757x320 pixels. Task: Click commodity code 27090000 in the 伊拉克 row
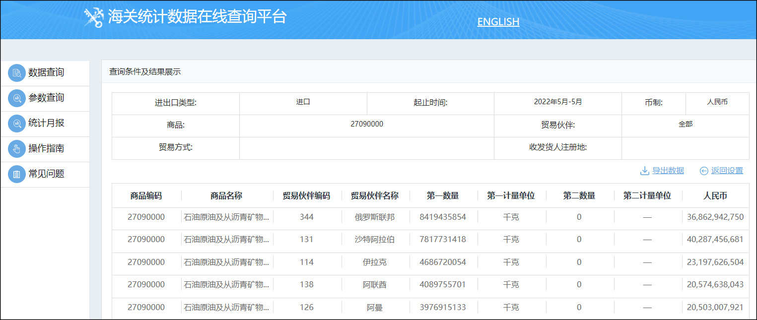[x=146, y=262]
